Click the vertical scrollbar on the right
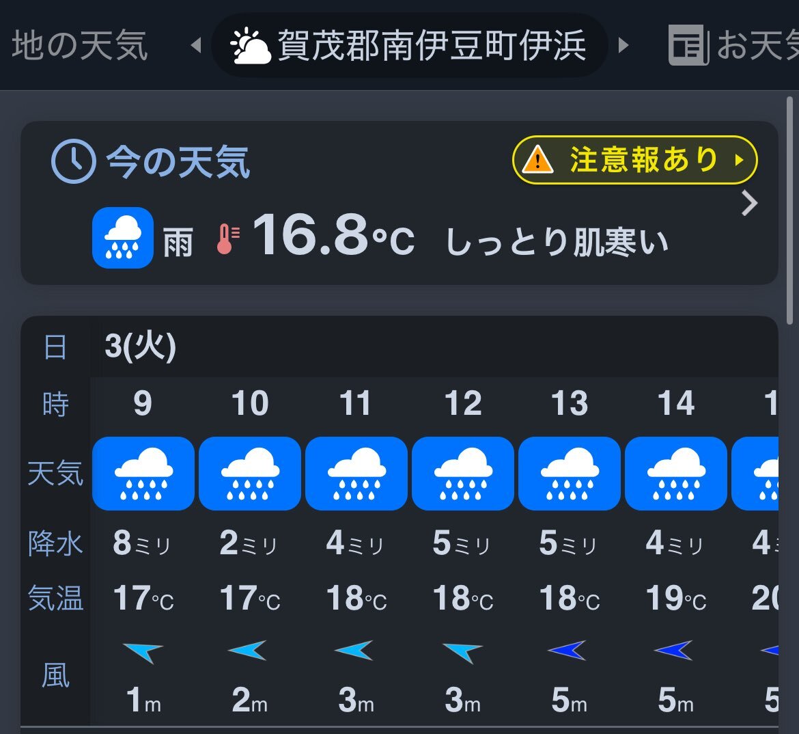799x734 pixels. tap(789, 210)
